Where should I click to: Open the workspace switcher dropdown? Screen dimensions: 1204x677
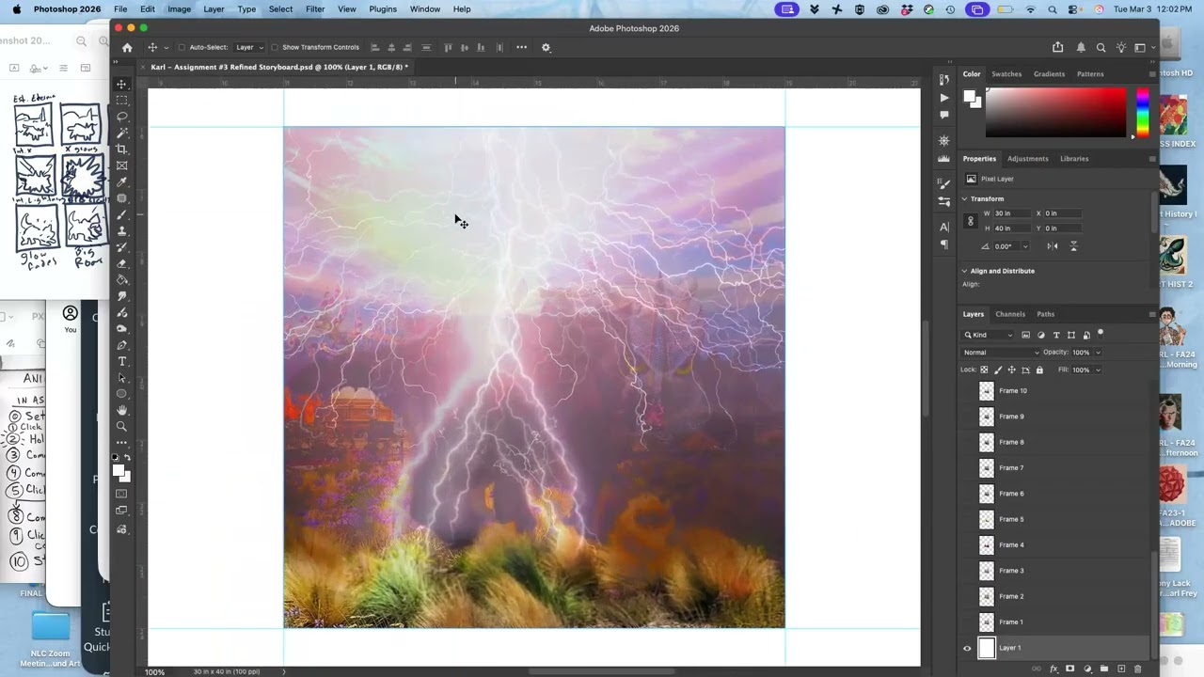tap(1143, 47)
